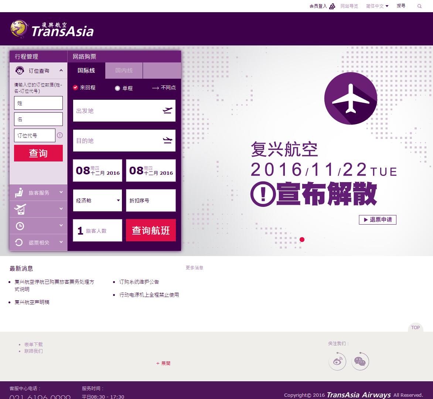433x399 pixels.
Task: Click the member login person icon
Action: [332, 6]
